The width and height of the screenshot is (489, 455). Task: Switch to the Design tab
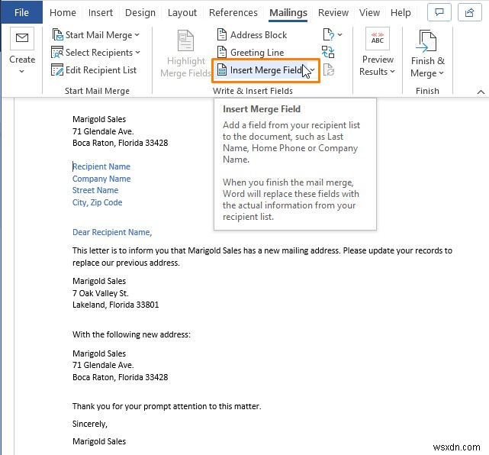140,12
